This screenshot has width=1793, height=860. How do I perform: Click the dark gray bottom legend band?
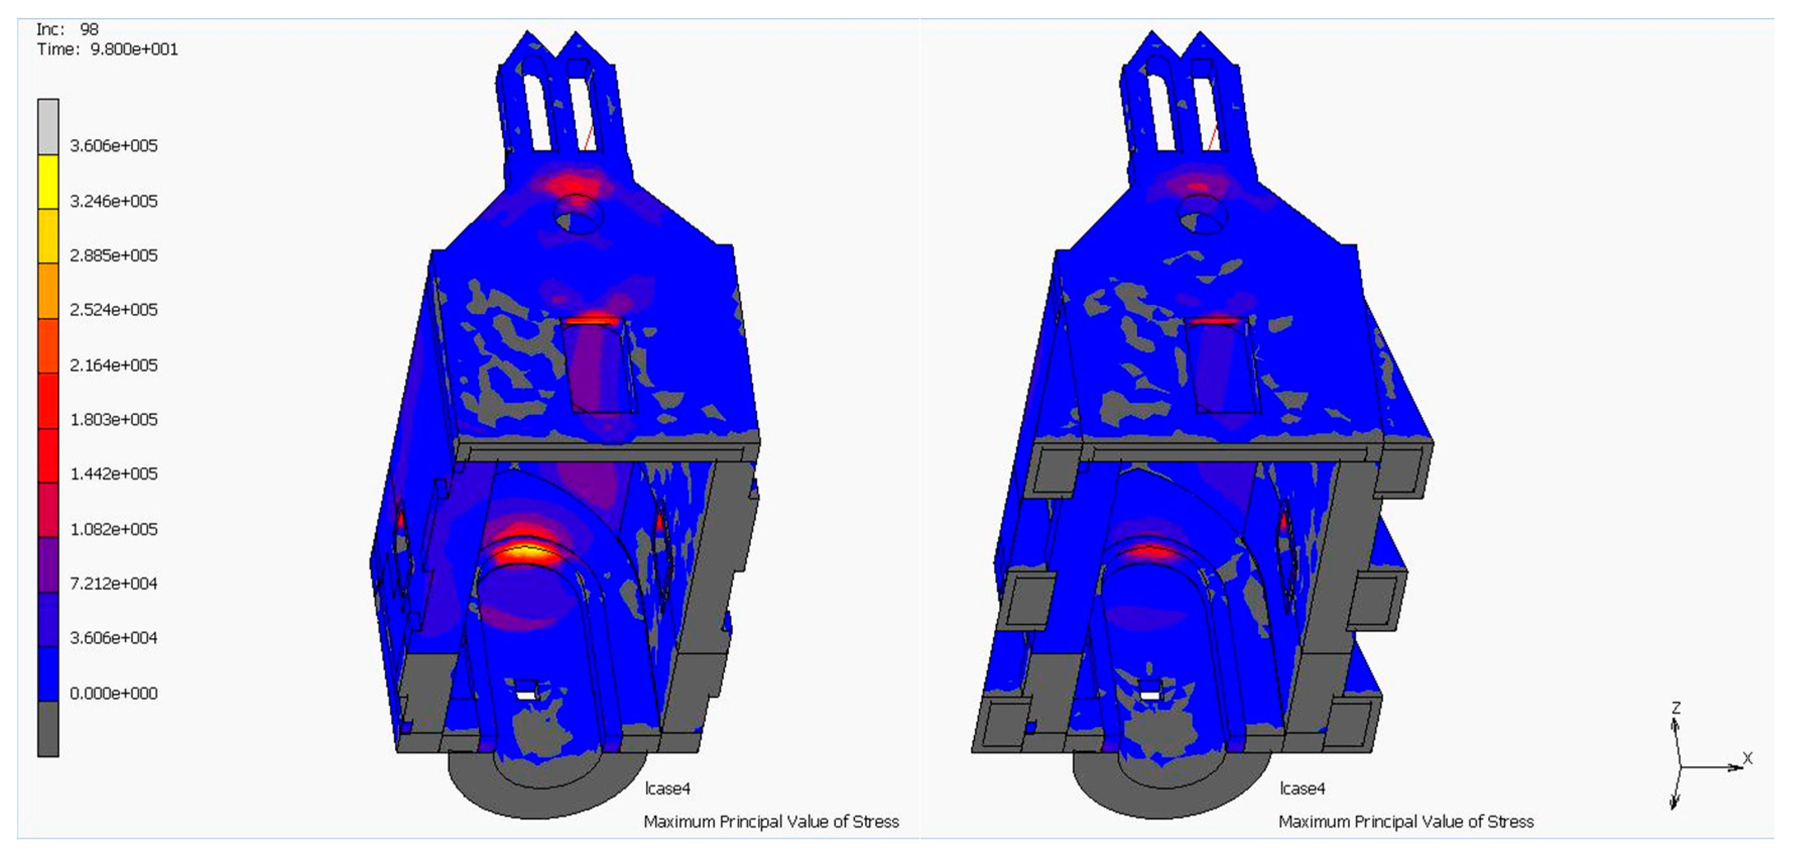(x=48, y=728)
